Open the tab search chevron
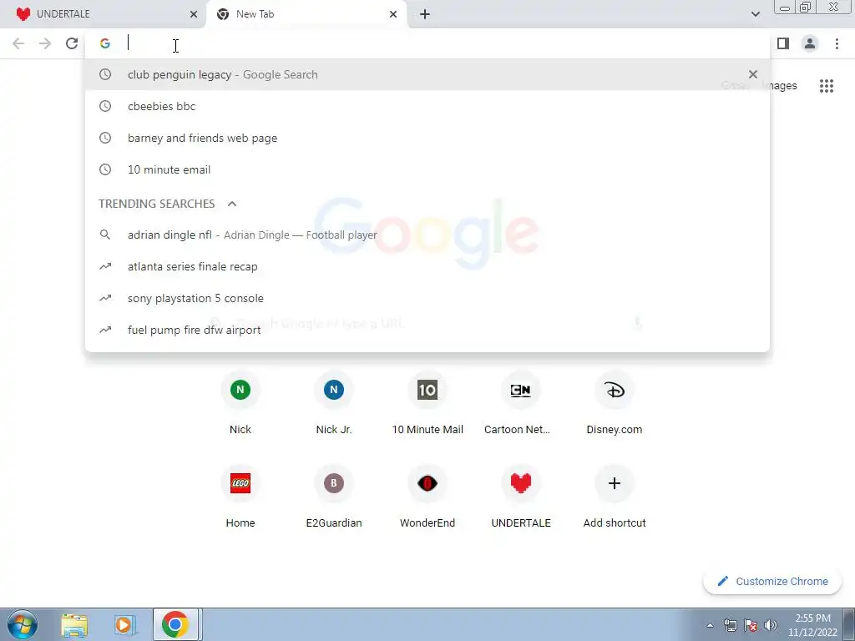The width and height of the screenshot is (855, 641). (x=755, y=14)
